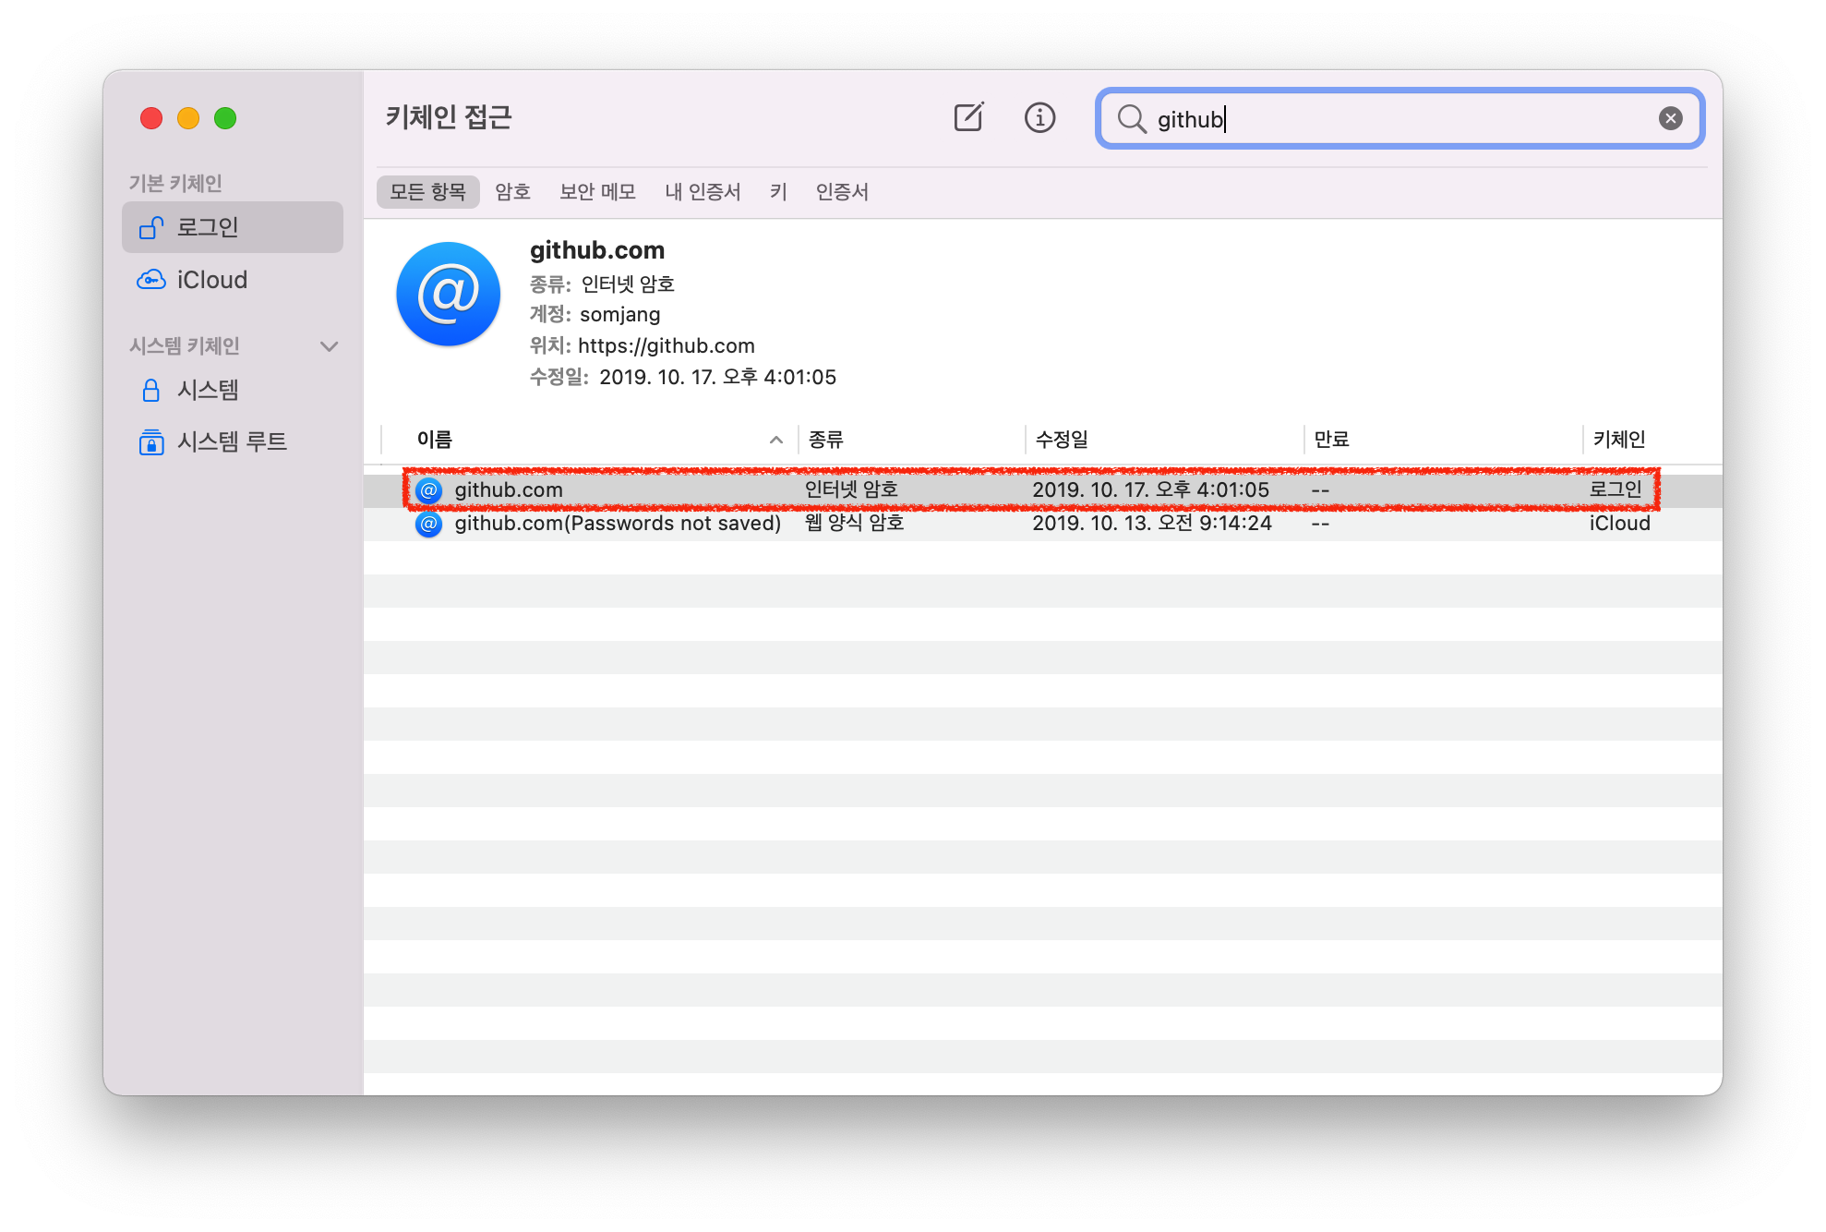
Task: Switch to the 인증서 tab
Action: (x=842, y=192)
